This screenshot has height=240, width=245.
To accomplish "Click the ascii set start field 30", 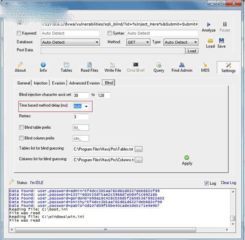I will point(81,95).
